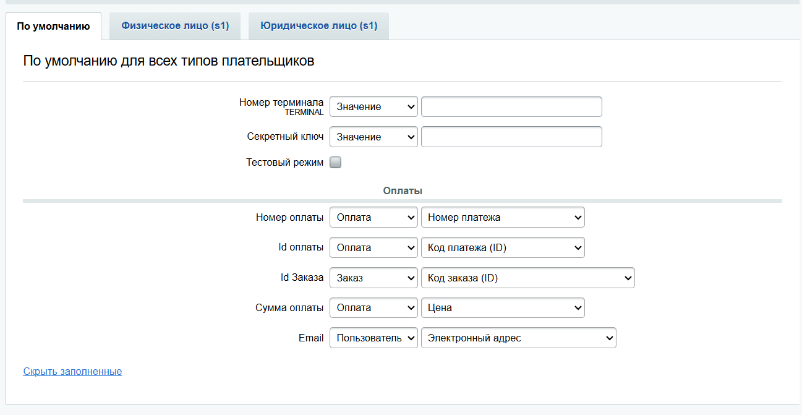Expand the Id оплаты source dropdown
This screenshot has height=415, width=802.
coord(373,248)
